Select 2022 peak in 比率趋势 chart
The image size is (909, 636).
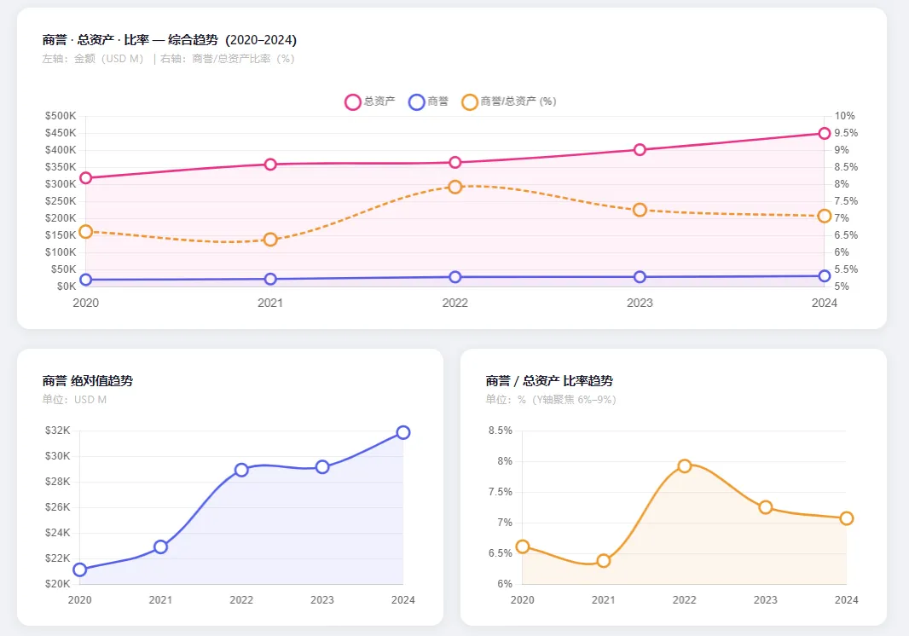[685, 465]
